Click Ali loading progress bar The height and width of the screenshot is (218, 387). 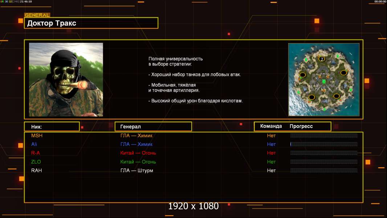[324, 144]
